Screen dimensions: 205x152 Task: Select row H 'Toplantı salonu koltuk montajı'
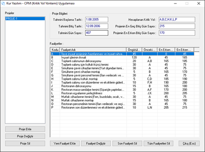coord(122,79)
